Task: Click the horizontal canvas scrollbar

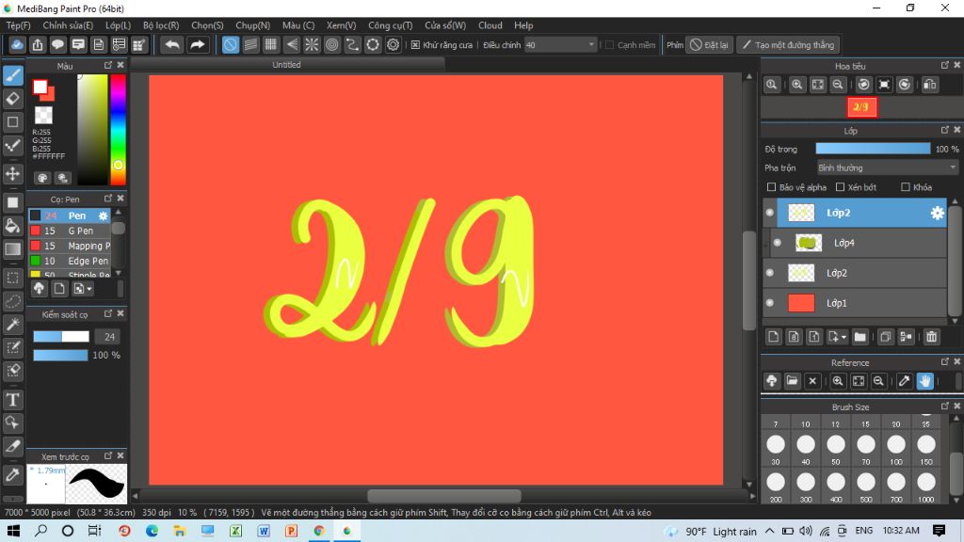Action: point(444,495)
